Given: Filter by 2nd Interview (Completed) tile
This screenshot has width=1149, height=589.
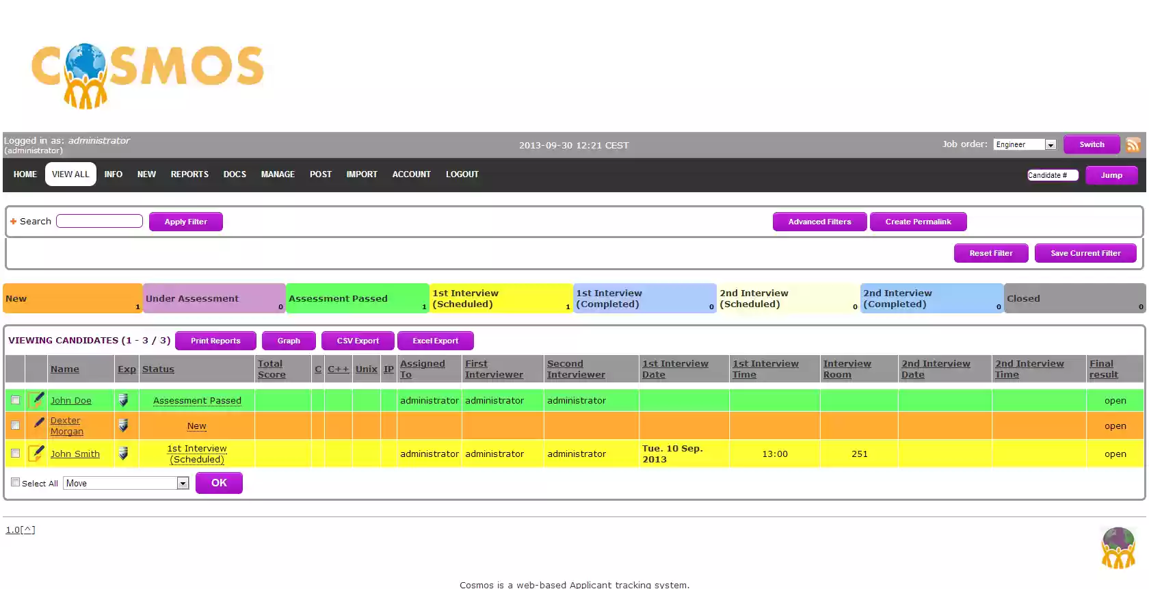Looking at the screenshot, I should pos(932,298).
